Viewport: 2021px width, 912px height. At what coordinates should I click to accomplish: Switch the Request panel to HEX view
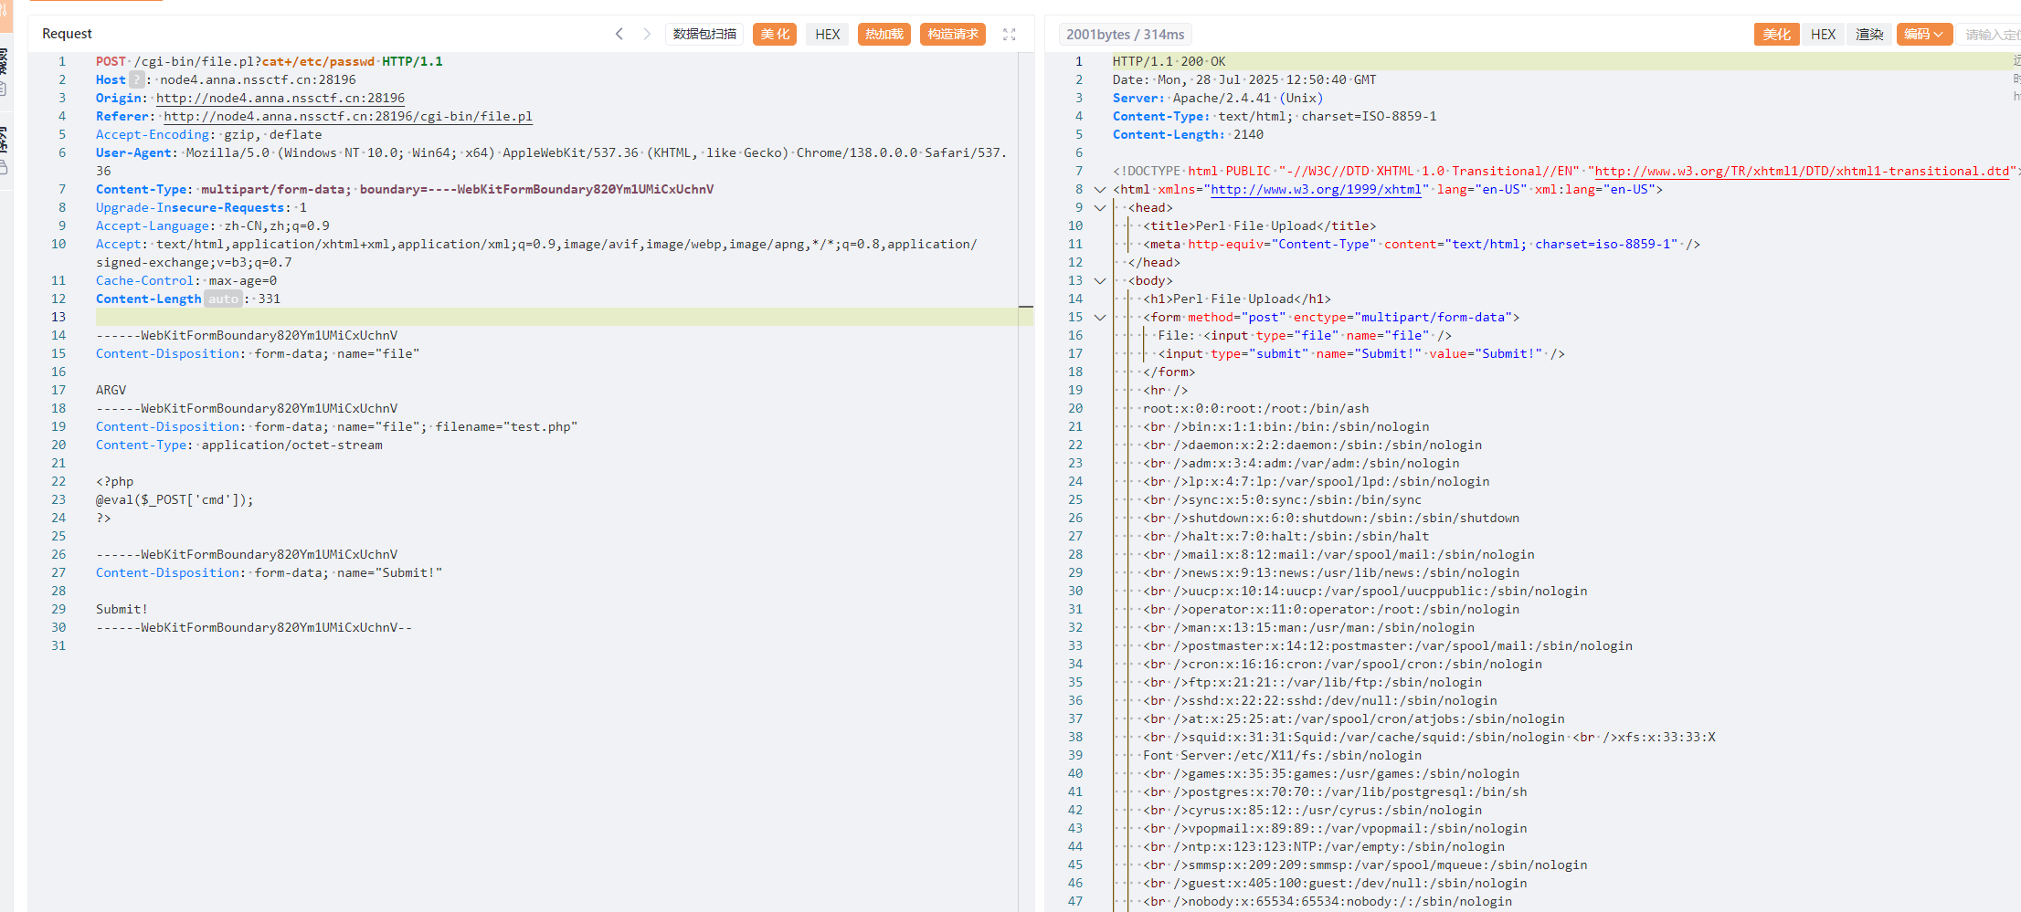(828, 34)
